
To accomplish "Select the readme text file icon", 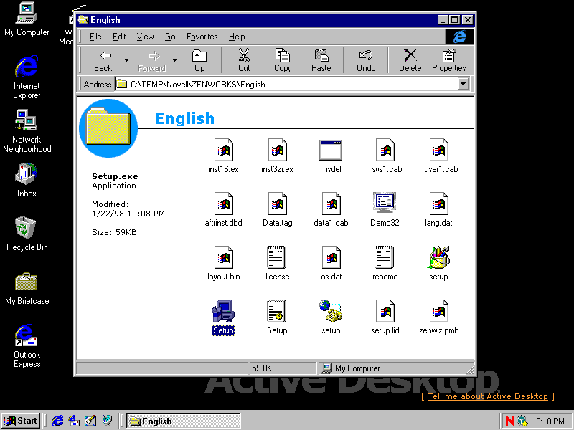I will pyautogui.click(x=385, y=257).
